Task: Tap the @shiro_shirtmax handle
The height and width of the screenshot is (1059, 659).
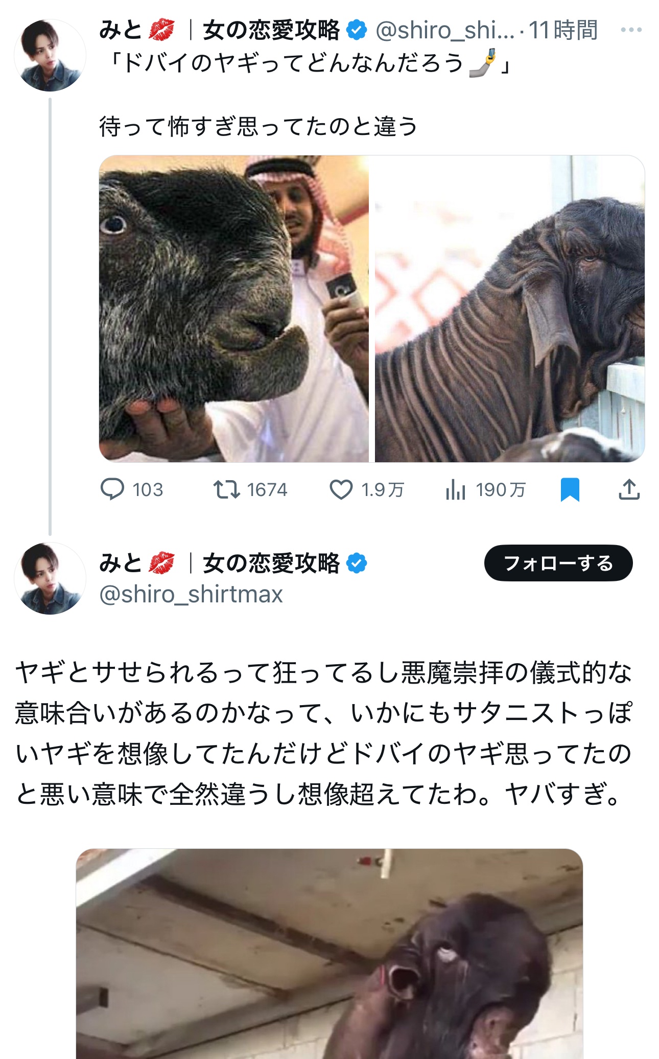Action: tap(191, 594)
